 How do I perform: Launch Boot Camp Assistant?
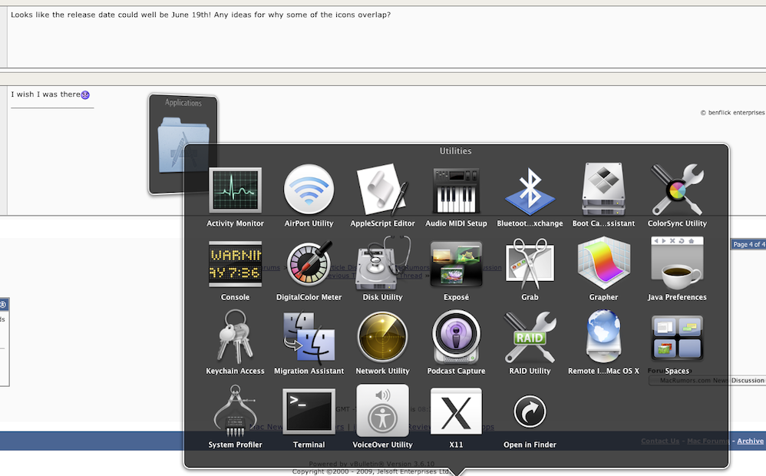click(604, 190)
